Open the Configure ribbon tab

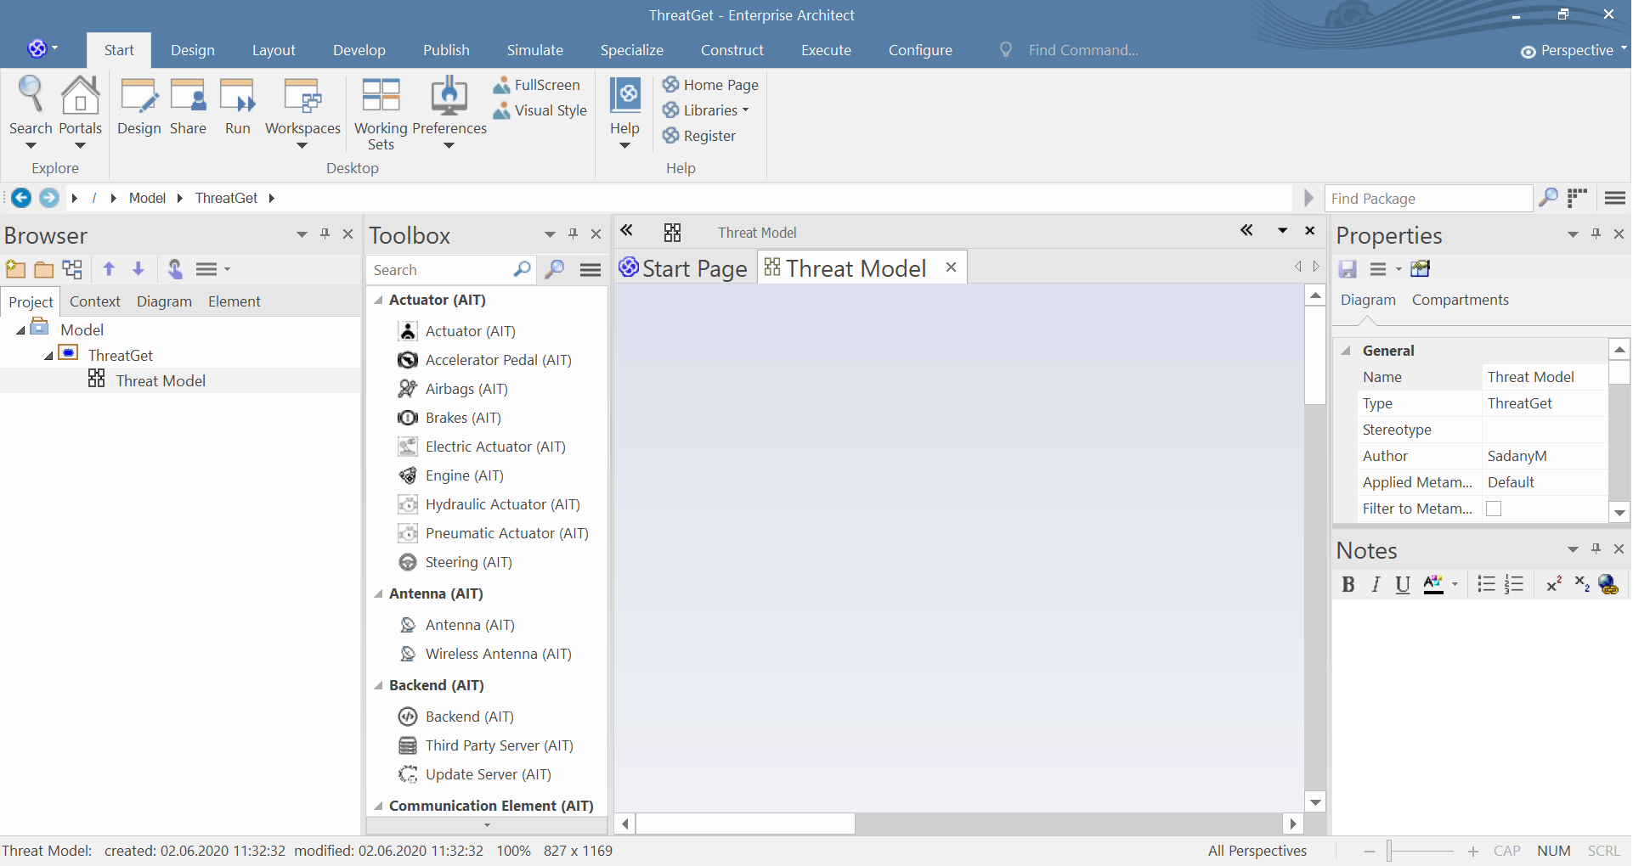point(920,50)
